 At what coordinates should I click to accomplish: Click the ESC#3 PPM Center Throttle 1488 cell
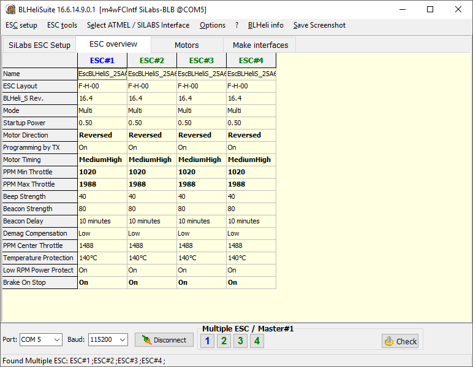(x=202, y=246)
